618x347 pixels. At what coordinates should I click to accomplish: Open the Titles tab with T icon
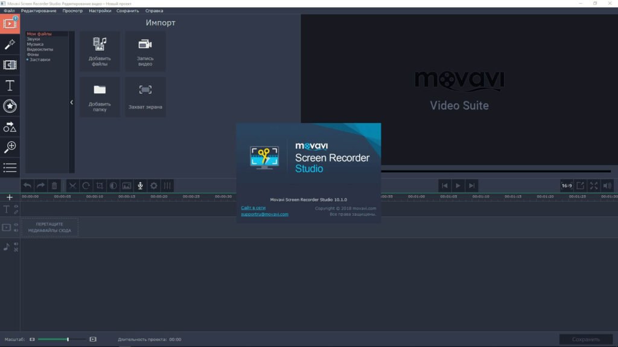pyautogui.click(x=10, y=86)
